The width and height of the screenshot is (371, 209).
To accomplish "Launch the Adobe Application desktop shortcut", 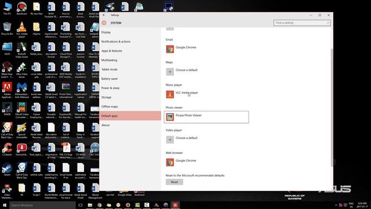I will pyautogui.click(x=7, y=90).
